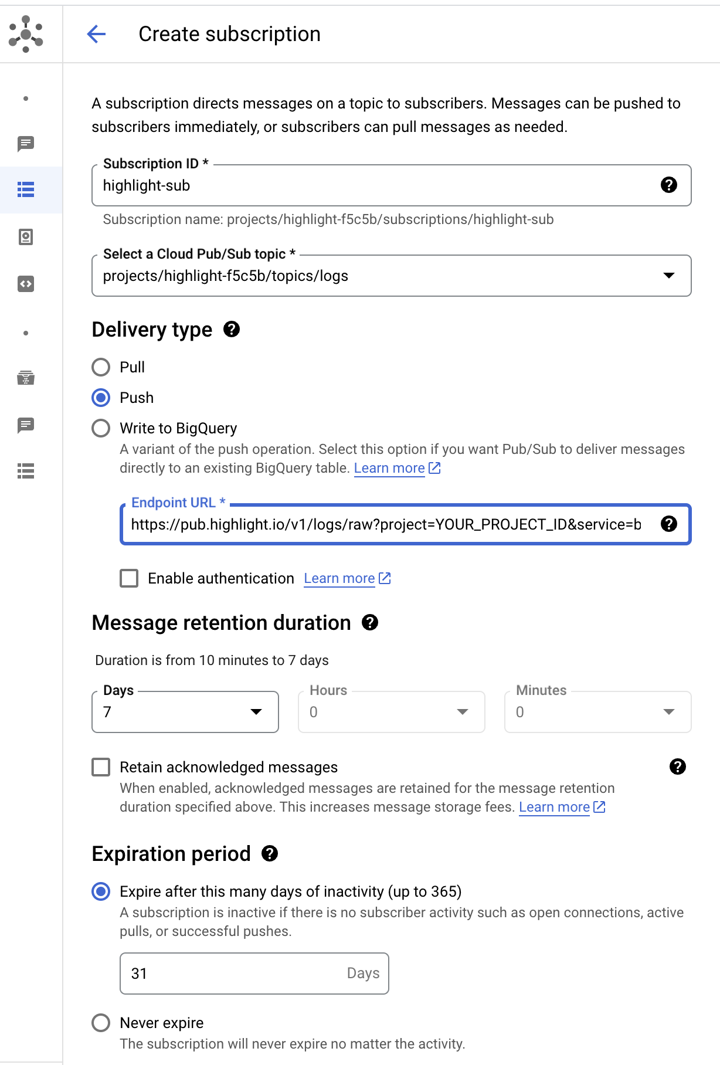
Task: Click the Expiration period help icon
Action: [x=270, y=853]
